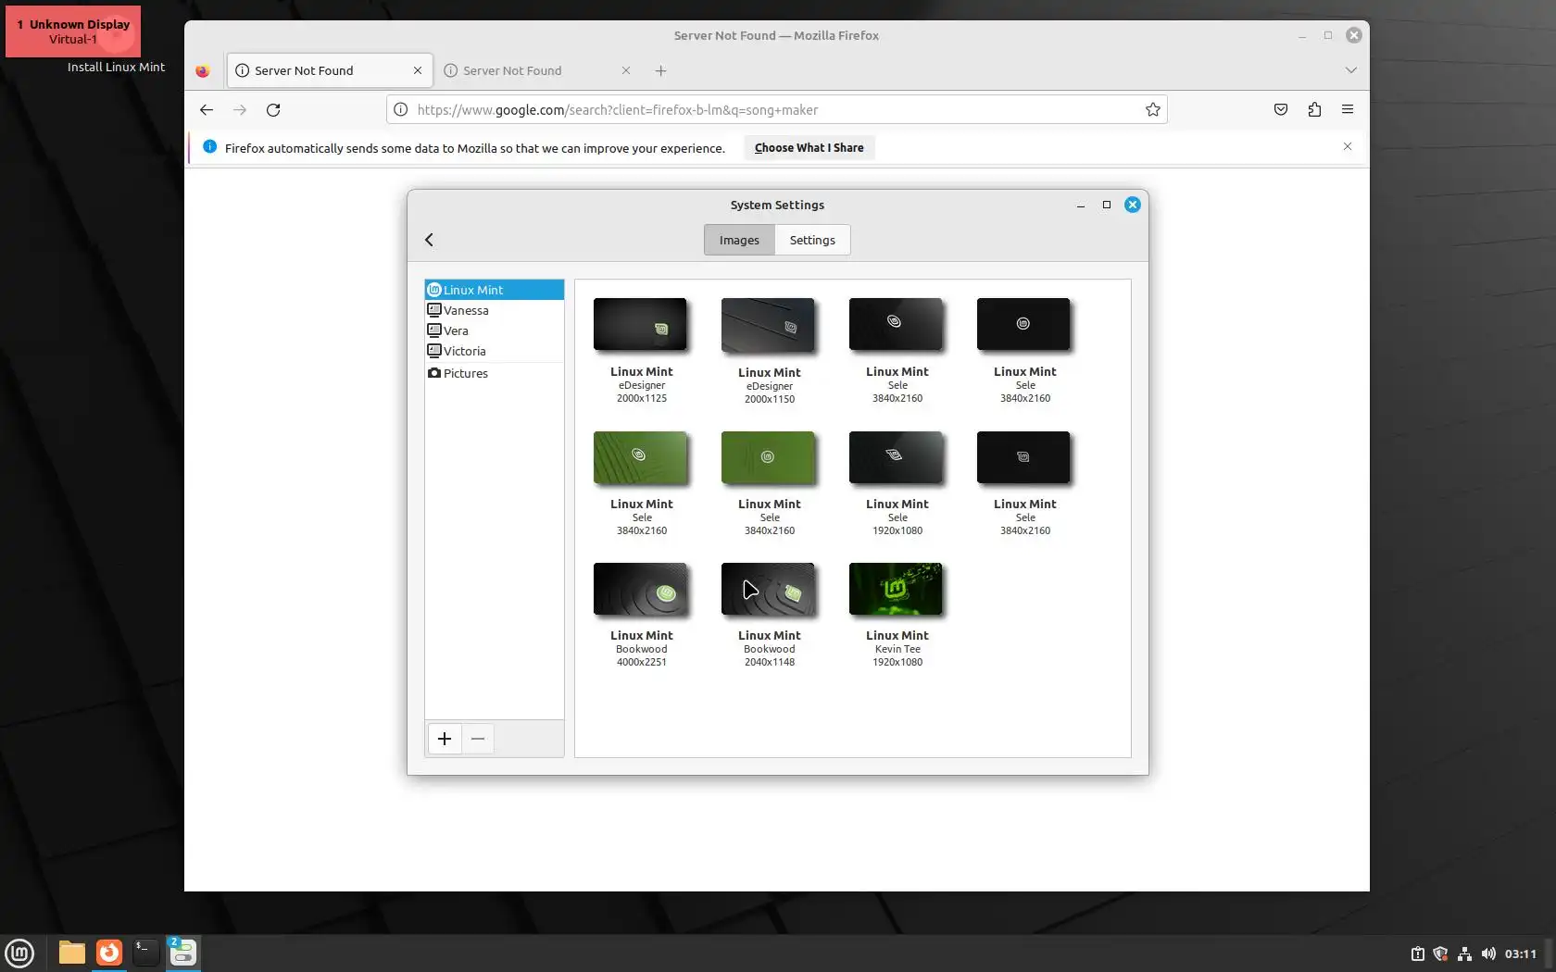Click the Choose What I Share button
The height and width of the screenshot is (972, 1556).
pyautogui.click(x=809, y=147)
